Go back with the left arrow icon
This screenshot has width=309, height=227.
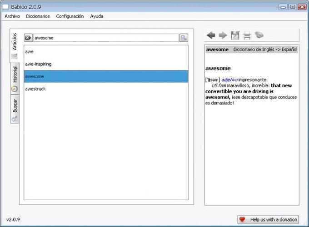coord(211,35)
